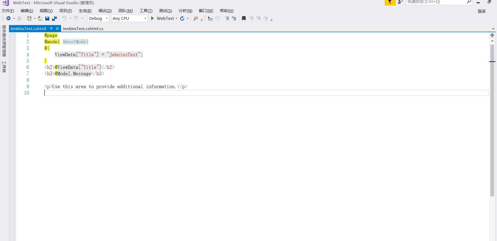
Task: Click the Find in Files icon
Action: click(196, 18)
